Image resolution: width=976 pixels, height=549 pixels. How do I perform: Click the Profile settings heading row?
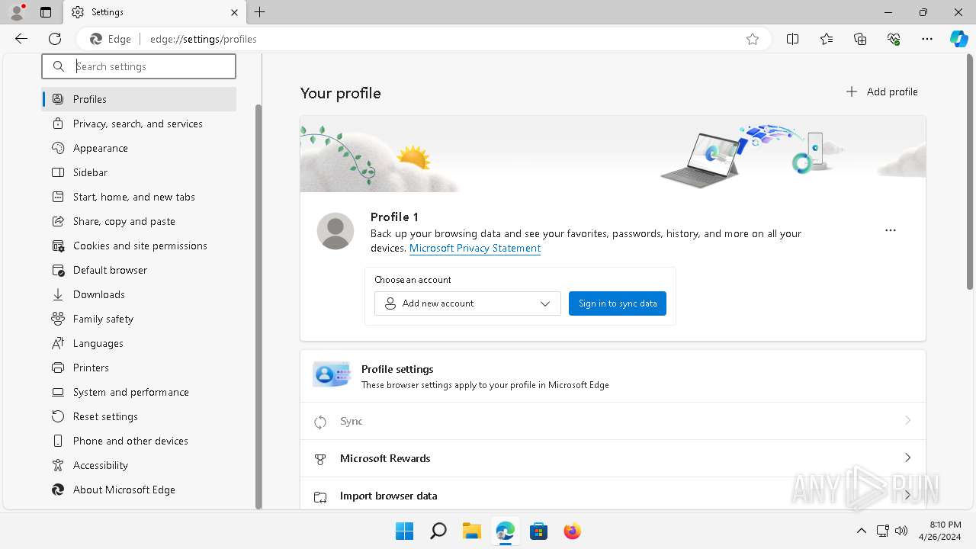click(x=613, y=377)
